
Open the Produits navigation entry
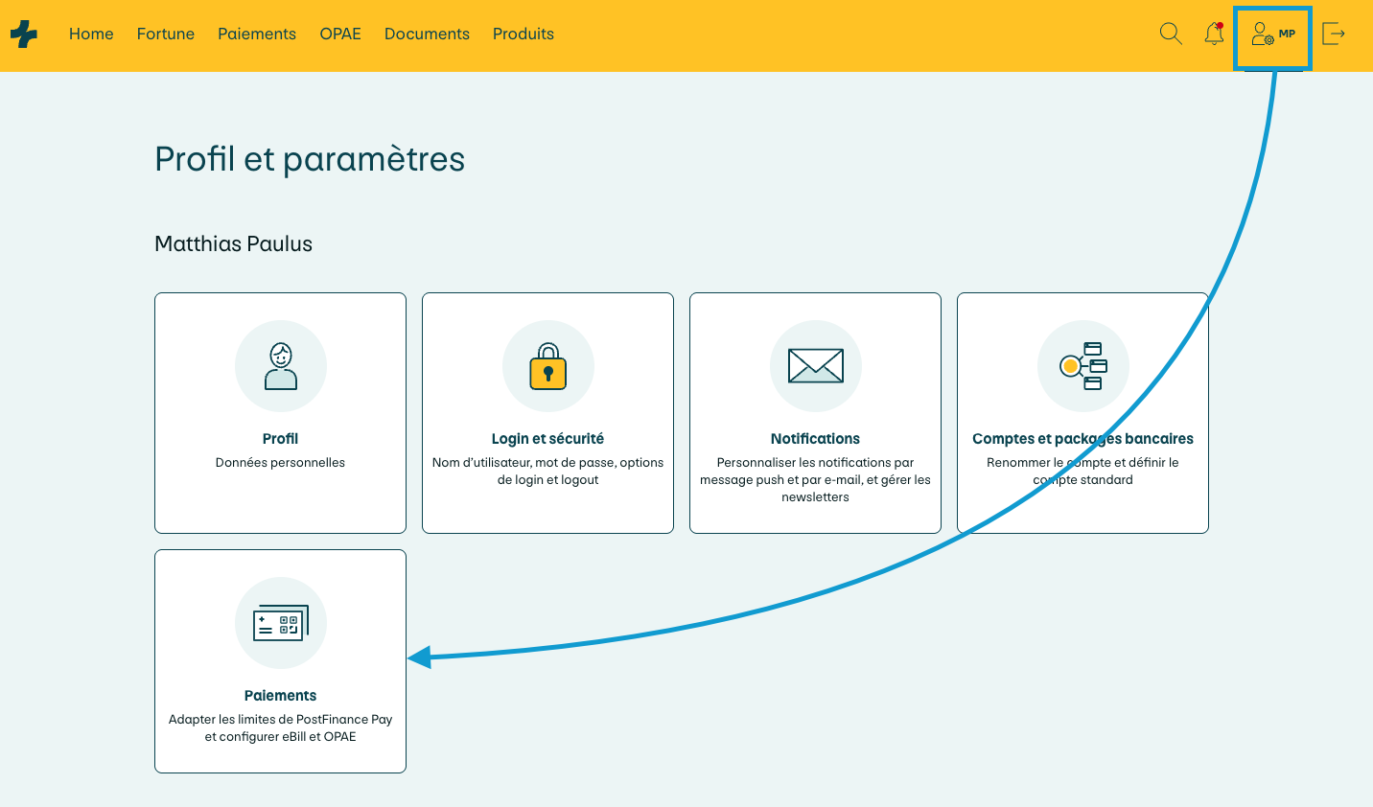523,34
